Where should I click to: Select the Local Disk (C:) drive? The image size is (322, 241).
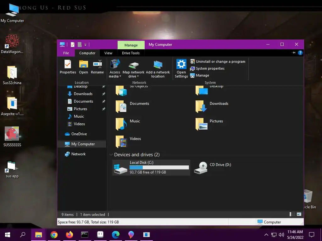(151, 168)
